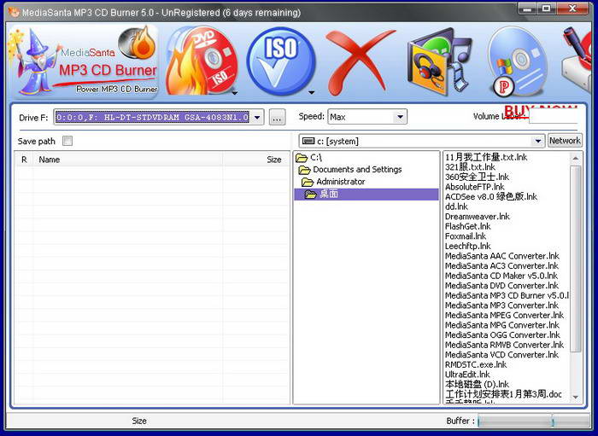Click the file list vertical scrollbar thumb
The width and height of the screenshot is (598, 436).
point(576,259)
